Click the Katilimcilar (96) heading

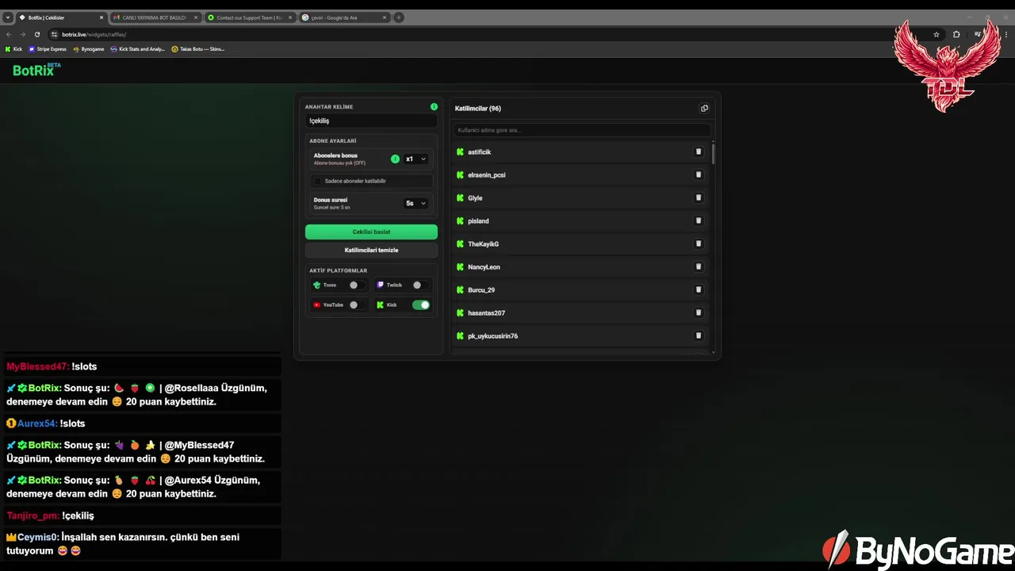(x=478, y=109)
